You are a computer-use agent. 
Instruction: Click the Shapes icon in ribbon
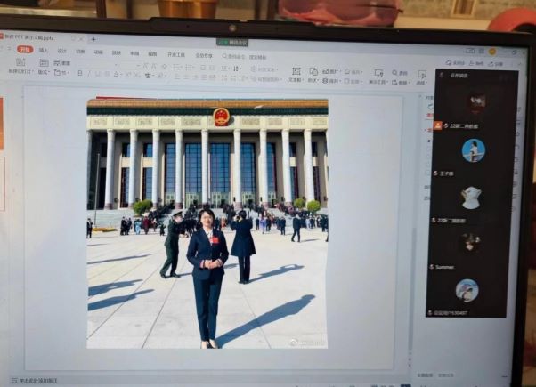313,71
